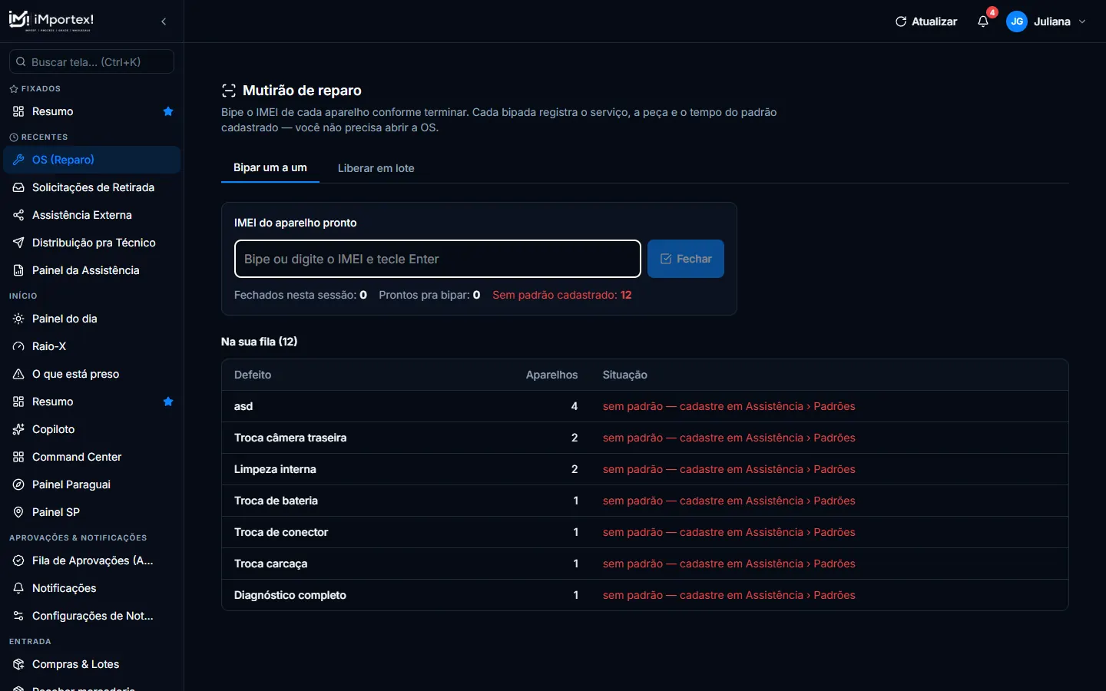Click the Defeito column header
This screenshot has height=691, width=1106.
tap(253, 375)
